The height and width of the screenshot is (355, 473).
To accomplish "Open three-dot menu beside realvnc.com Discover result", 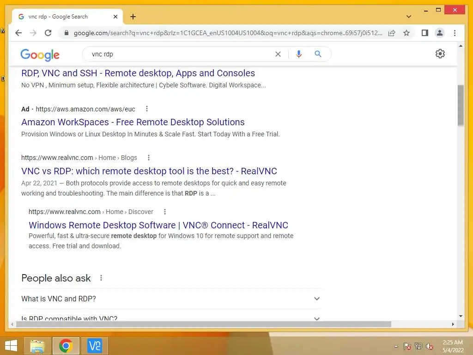I will point(165,212).
